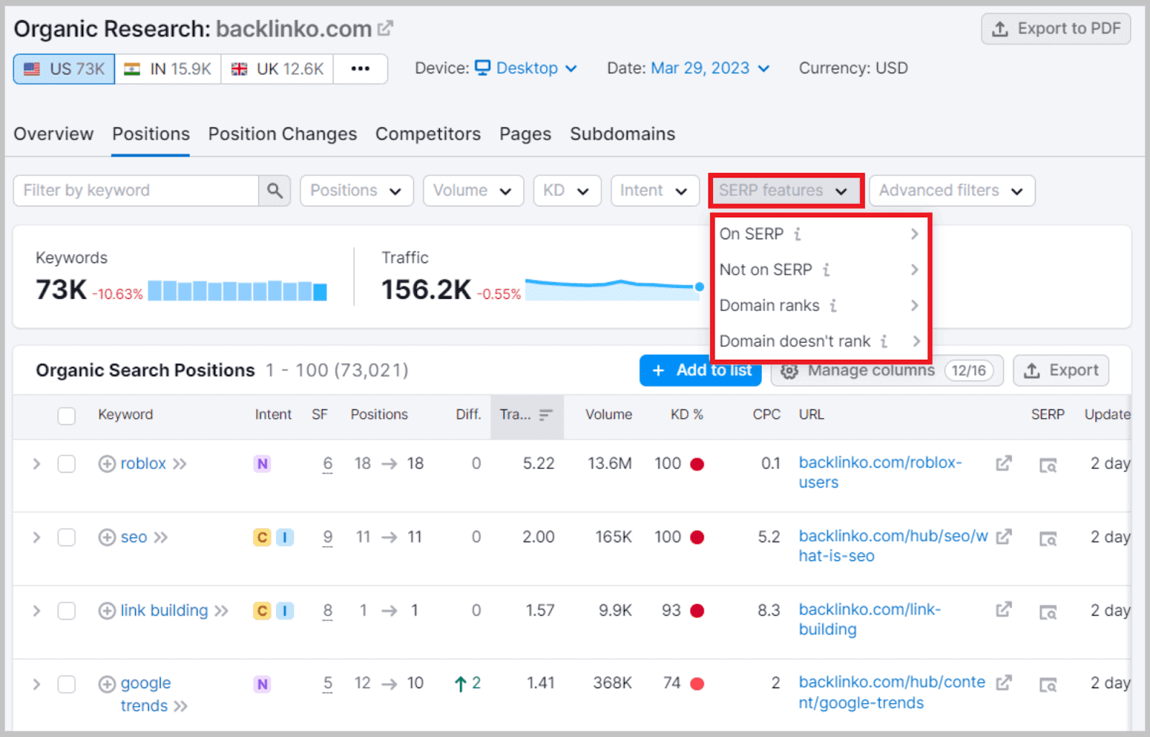Open the Intent filter dropdown
The image size is (1150, 737).
click(655, 190)
